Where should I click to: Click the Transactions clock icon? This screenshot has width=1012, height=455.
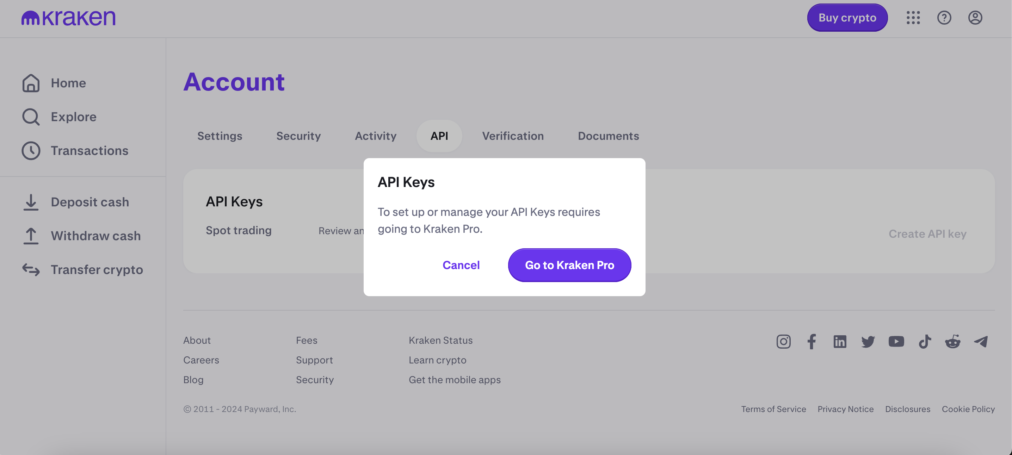31,150
